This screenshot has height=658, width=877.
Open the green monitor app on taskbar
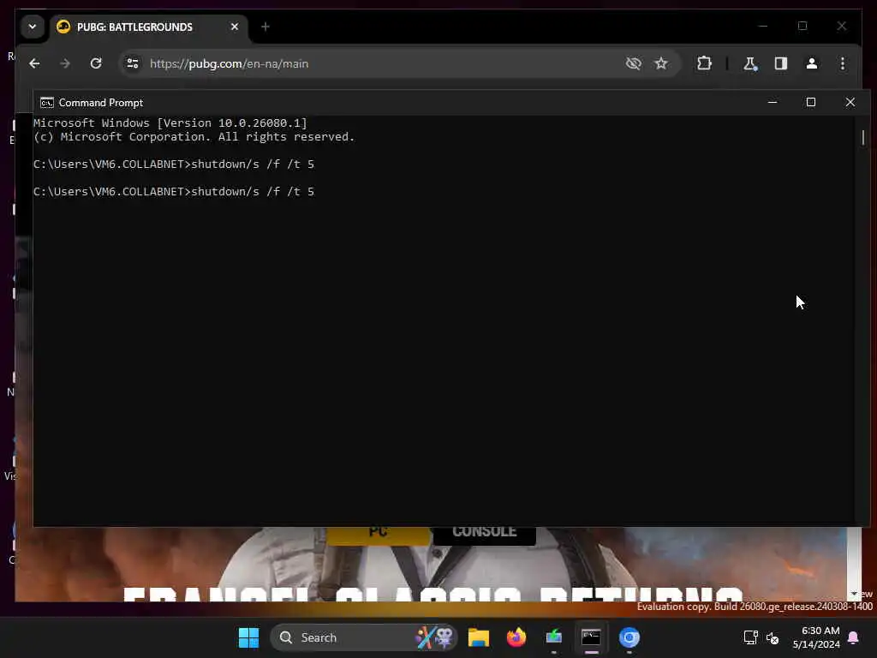(x=554, y=637)
